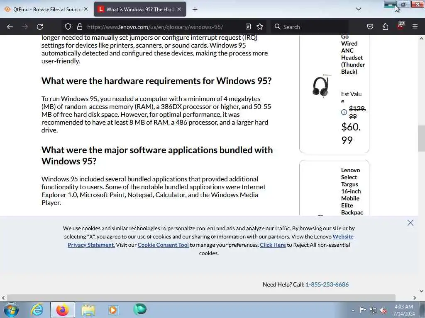Click the struck-through $129.99 price
Image resolution: width=425 pixels, height=318 pixels.
[x=357, y=112]
